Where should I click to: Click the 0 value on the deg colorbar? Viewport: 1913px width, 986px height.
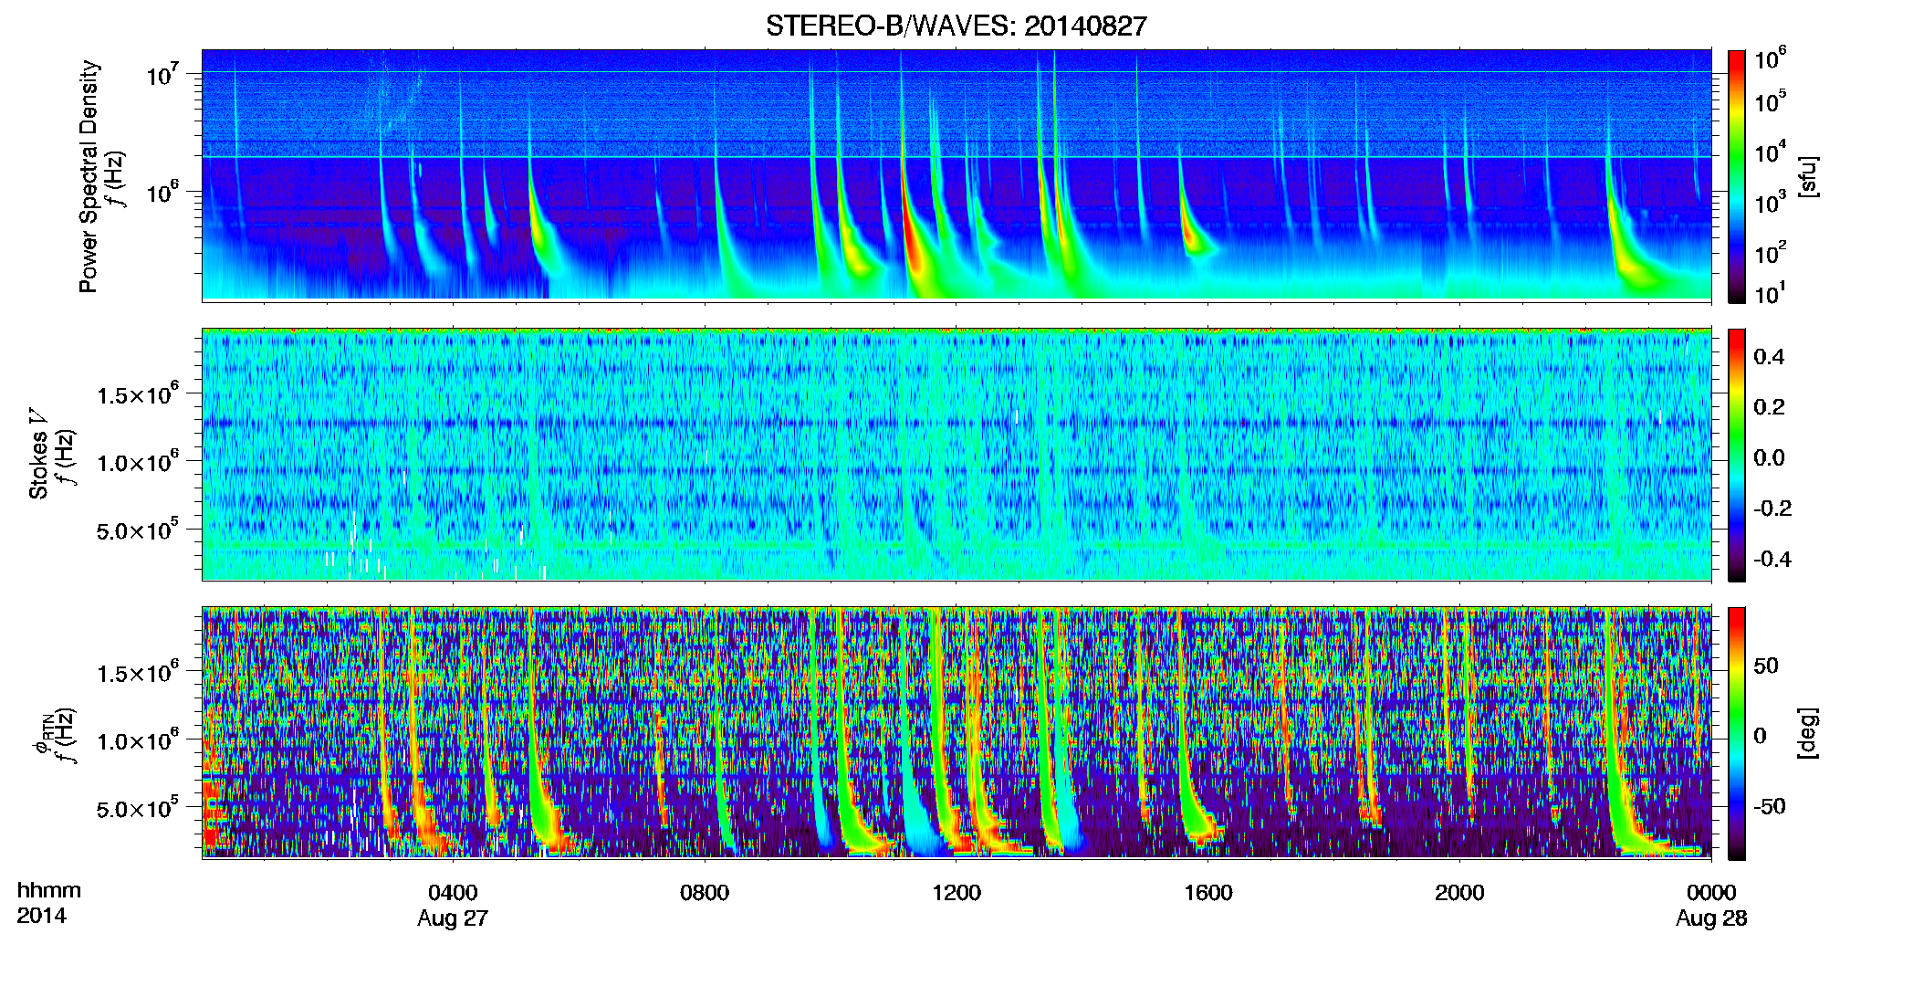coord(1760,736)
